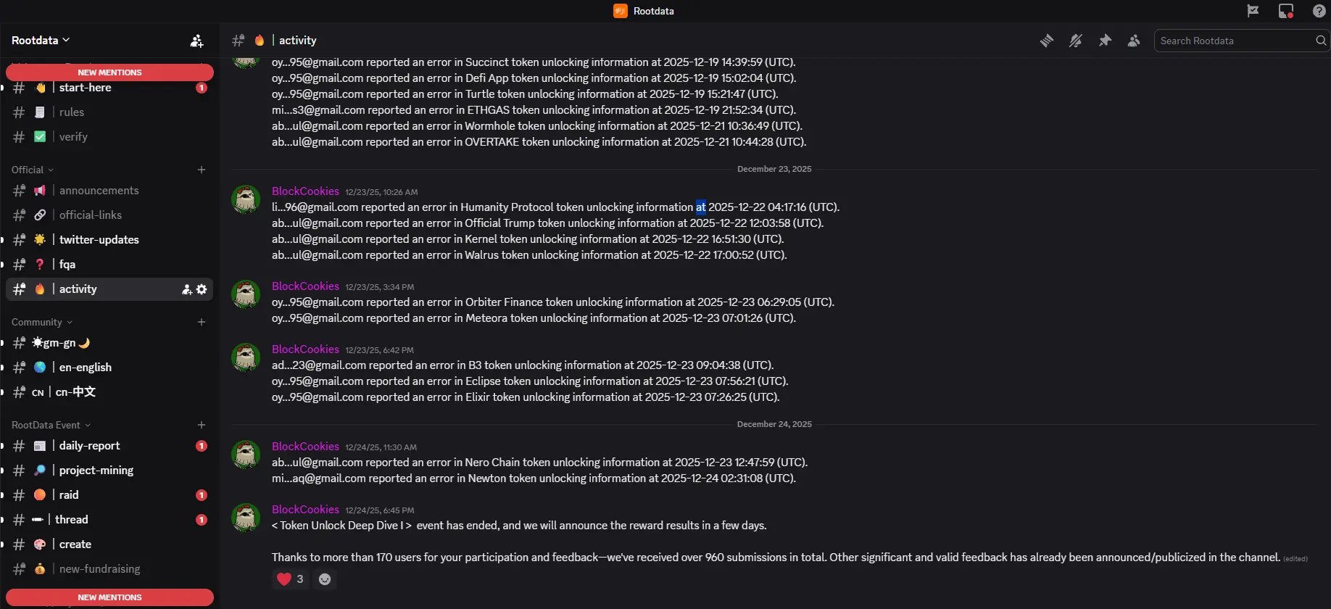Screen dimensions: 1331x609
Task: Switch to the daily-report channel
Action: 89,445
